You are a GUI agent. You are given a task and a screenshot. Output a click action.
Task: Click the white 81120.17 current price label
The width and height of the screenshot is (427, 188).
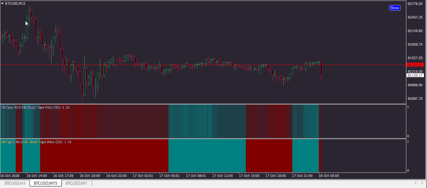[415, 76]
